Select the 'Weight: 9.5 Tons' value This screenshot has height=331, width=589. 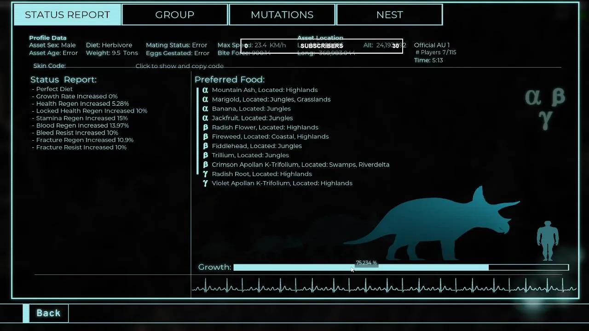[112, 53]
